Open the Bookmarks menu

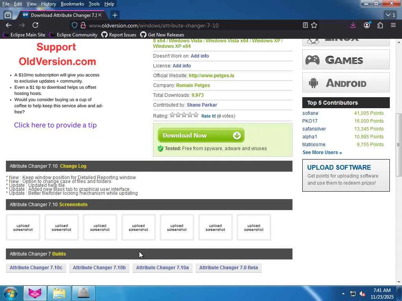click(x=72, y=4)
